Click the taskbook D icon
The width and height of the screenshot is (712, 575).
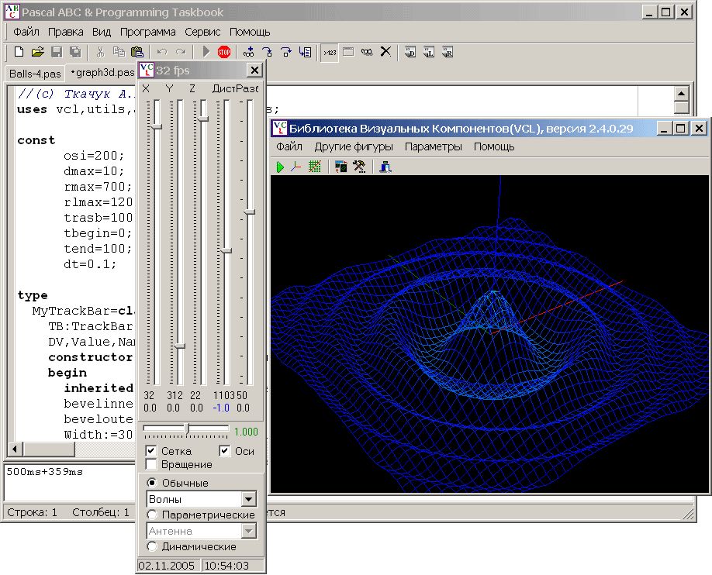(410, 52)
